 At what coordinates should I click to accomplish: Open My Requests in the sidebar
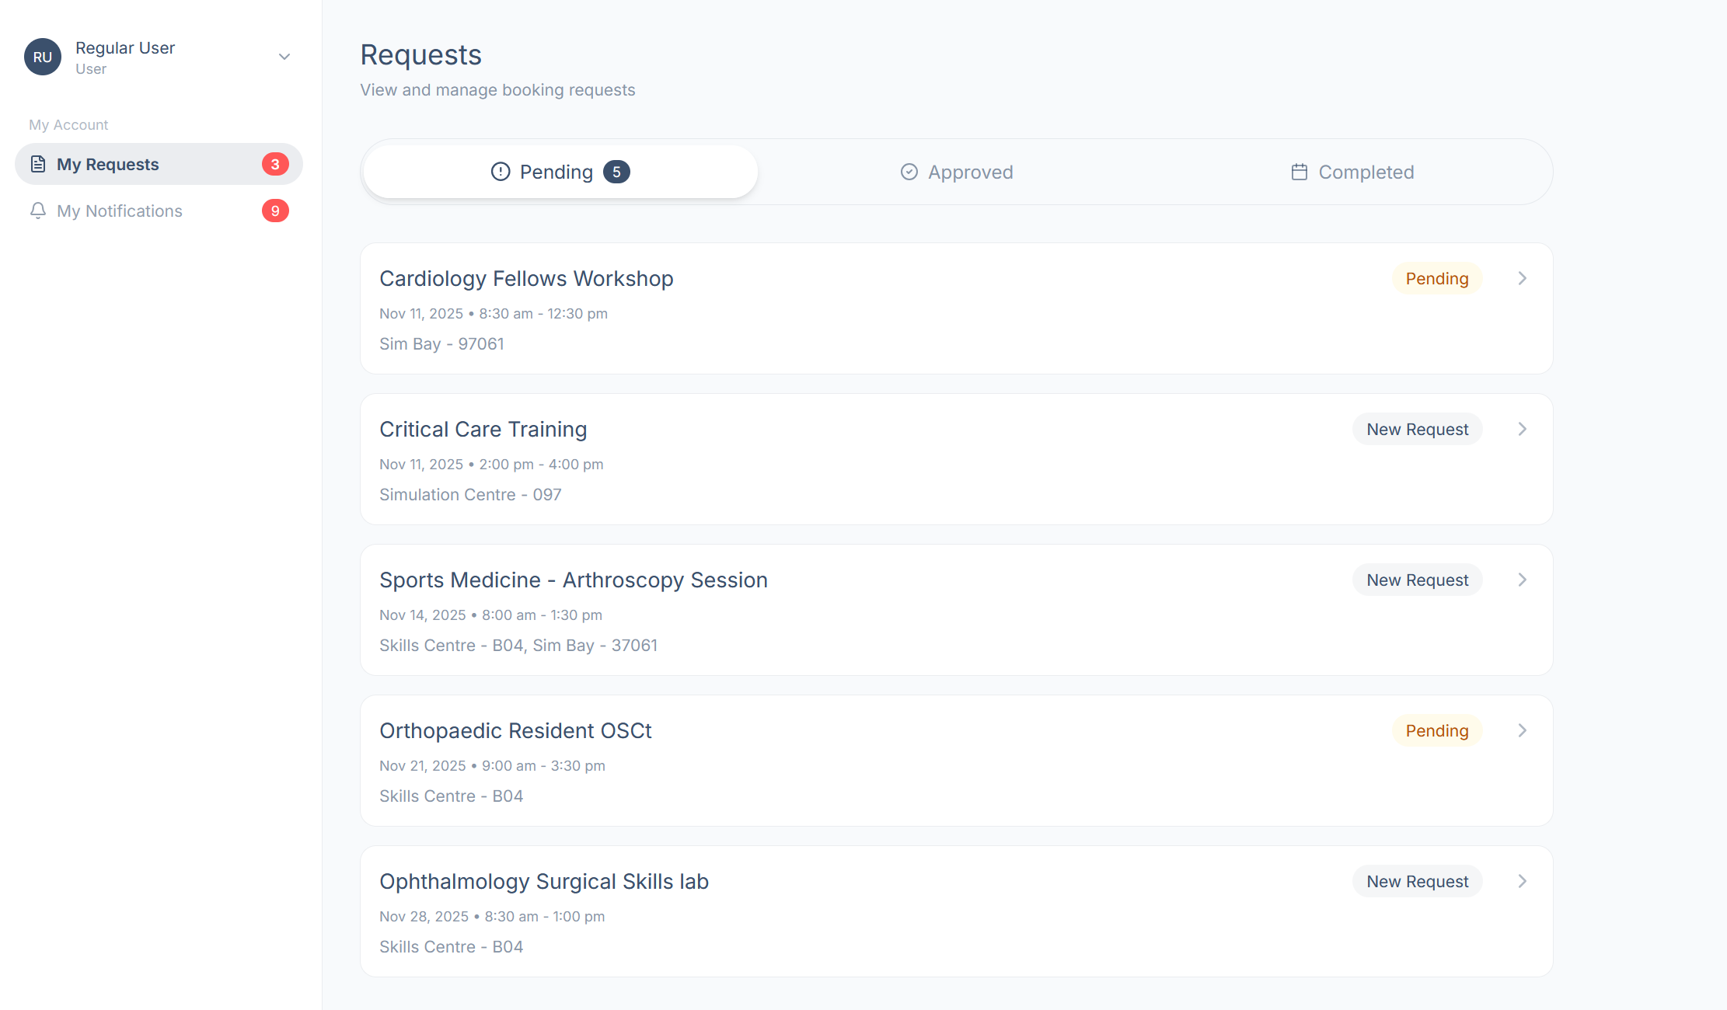click(x=159, y=164)
